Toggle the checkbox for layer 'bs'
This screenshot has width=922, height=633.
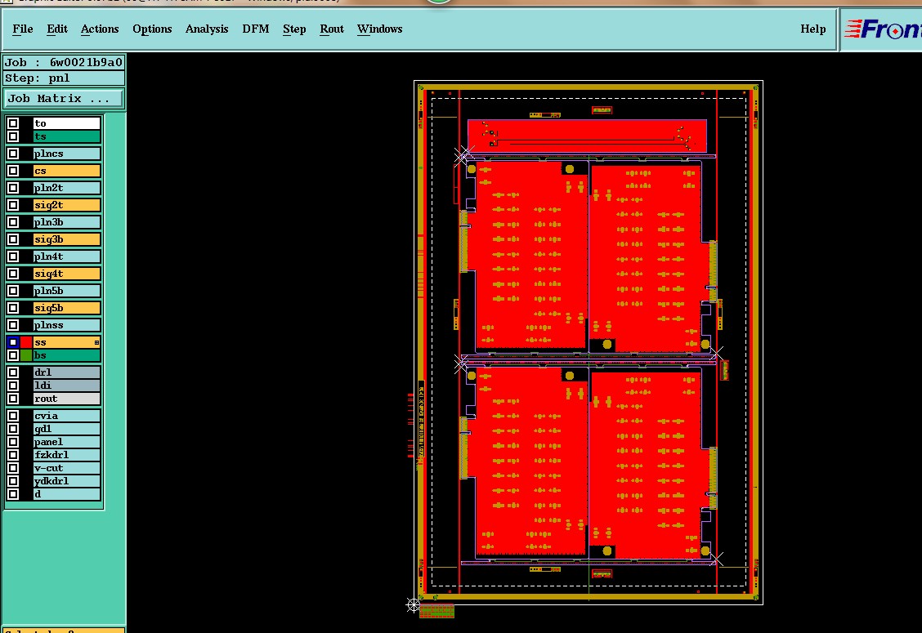13,355
